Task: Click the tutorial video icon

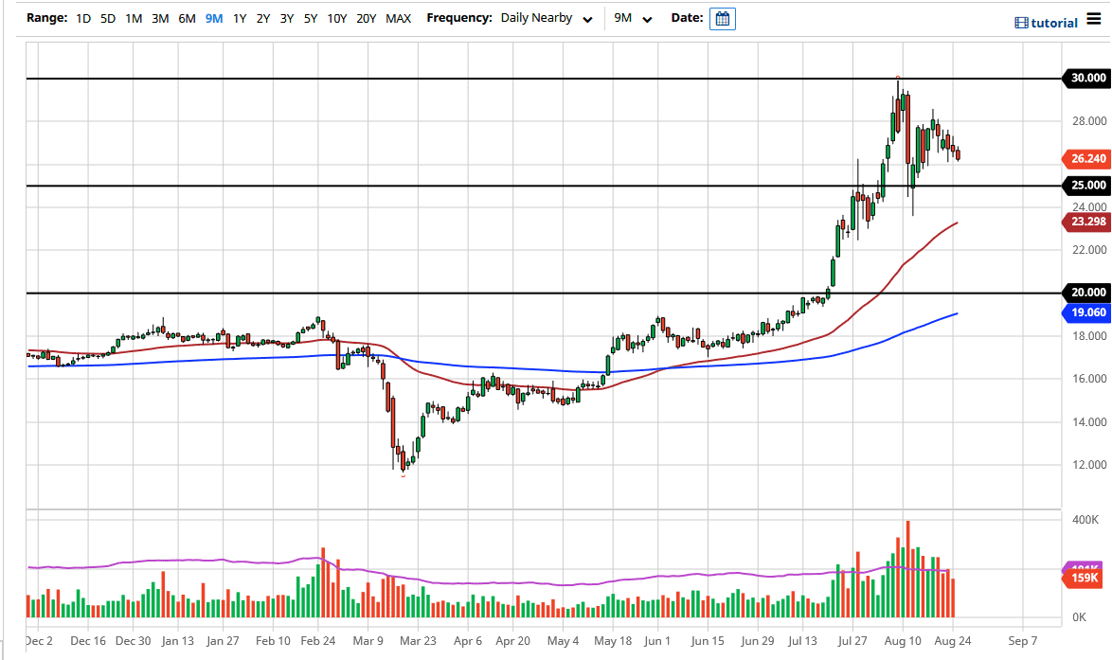Action: coord(1020,23)
